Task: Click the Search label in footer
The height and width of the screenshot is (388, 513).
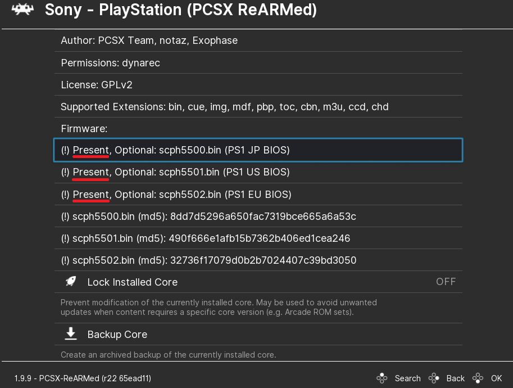Action: click(x=407, y=378)
